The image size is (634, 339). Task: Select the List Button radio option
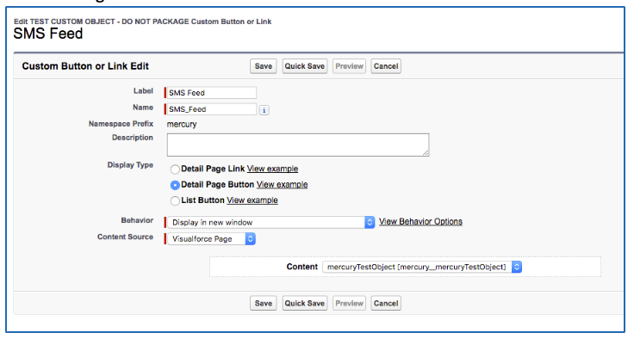click(175, 200)
